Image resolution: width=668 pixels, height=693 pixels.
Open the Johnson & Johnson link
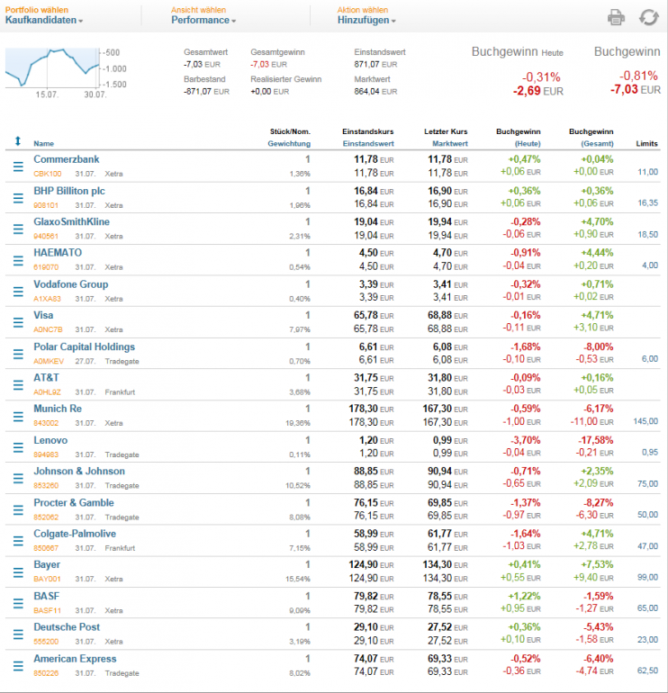tap(79, 471)
